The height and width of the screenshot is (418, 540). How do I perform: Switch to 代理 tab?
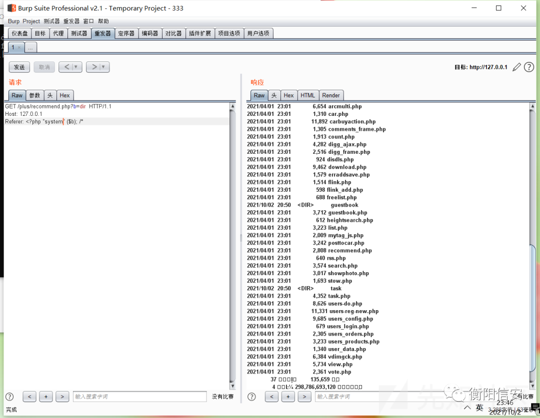point(58,33)
